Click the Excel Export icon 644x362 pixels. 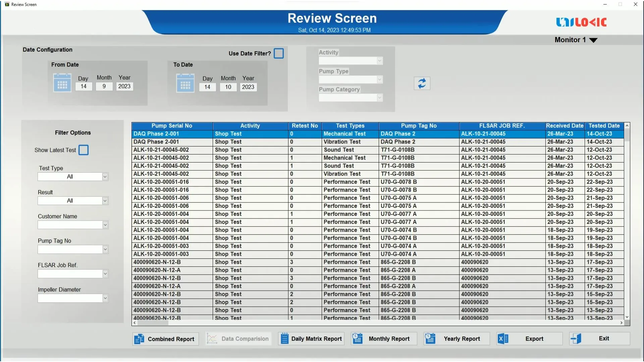pyautogui.click(x=503, y=339)
